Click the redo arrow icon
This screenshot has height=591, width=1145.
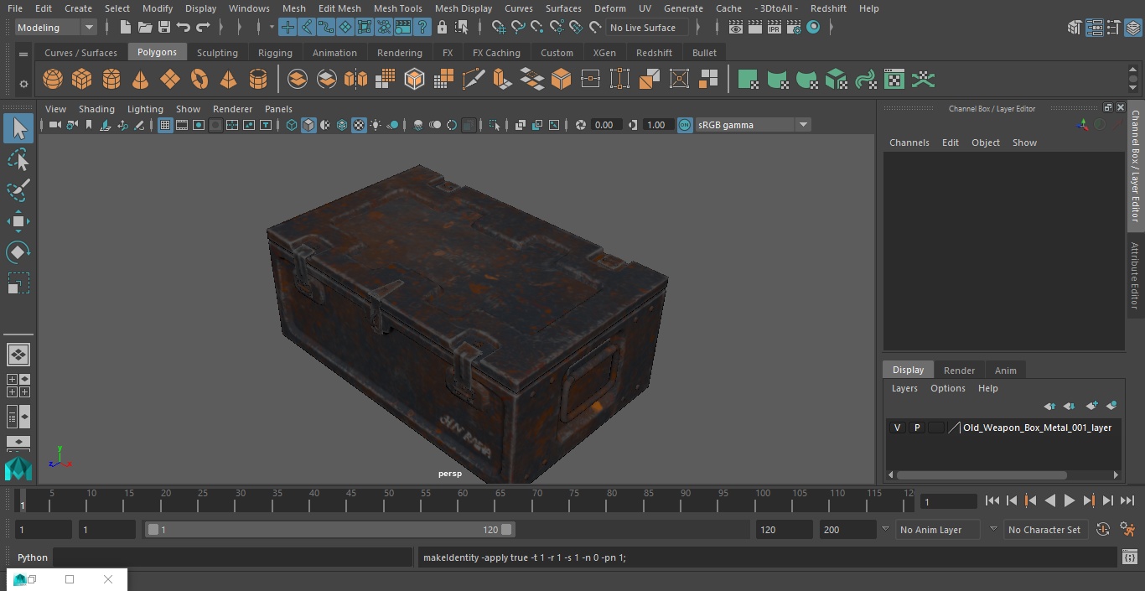tap(203, 28)
